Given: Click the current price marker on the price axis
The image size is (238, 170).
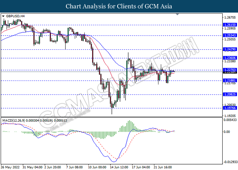Looking at the screenshot, I should (x=230, y=72).
